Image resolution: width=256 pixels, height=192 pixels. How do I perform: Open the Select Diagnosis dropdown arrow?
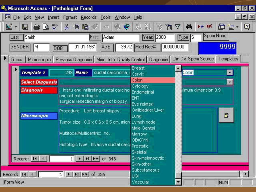click(x=230, y=82)
